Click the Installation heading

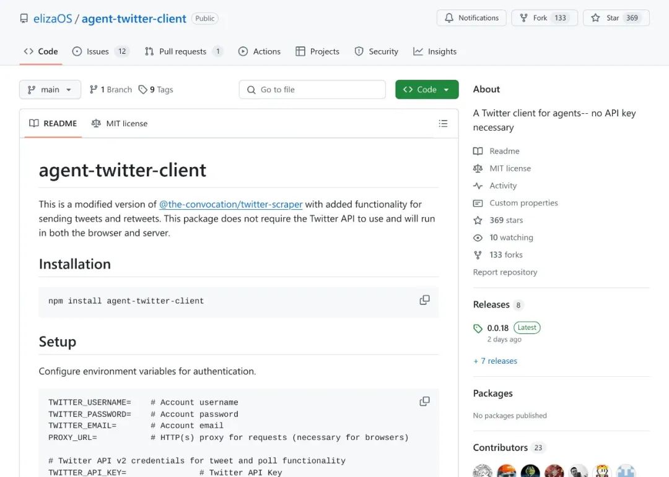[x=75, y=264]
